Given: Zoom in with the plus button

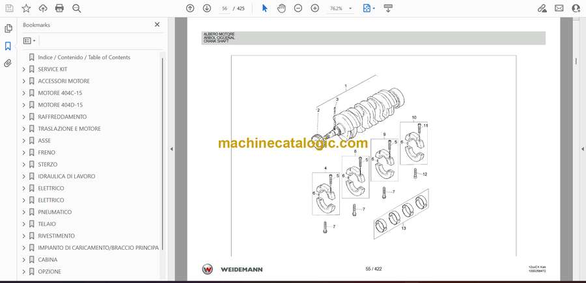Looking at the screenshot, I should [315, 8].
